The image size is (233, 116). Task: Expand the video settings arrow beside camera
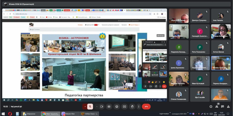coord(97,107)
